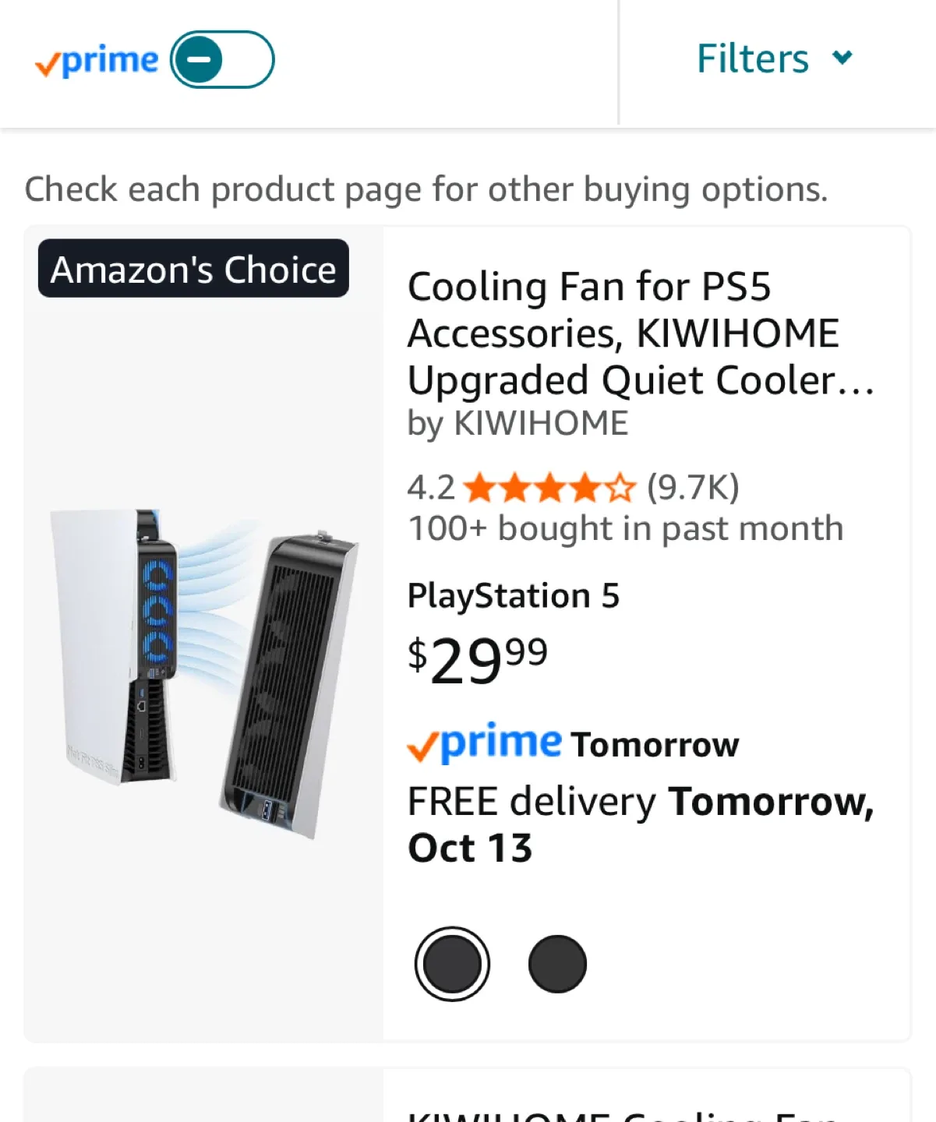
Task: Choose the second dark color swatch
Action: click(557, 964)
